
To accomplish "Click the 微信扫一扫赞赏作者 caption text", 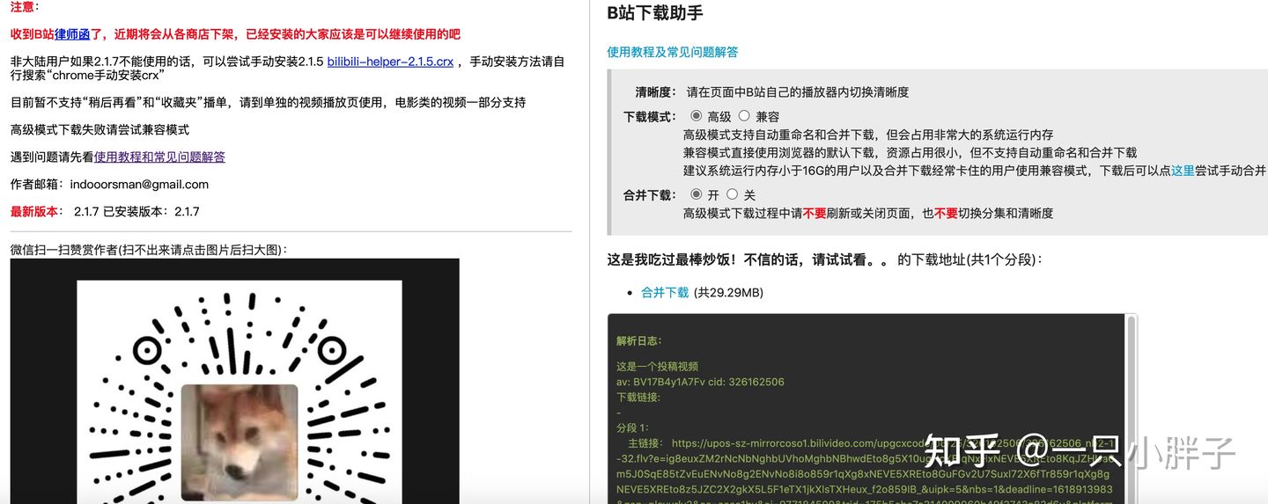I will [149, 249].
